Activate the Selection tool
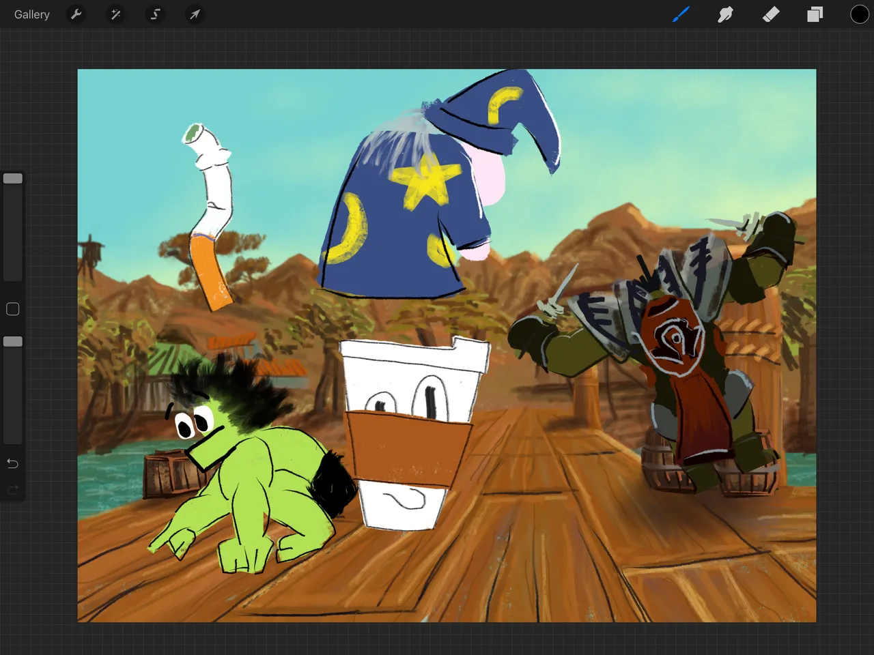The height and width of the screenshot is (655, 874). (x=156, y=14)
